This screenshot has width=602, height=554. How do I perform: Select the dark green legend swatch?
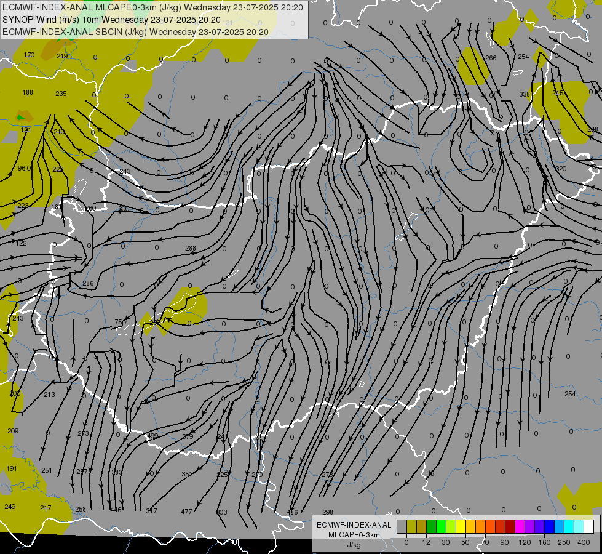[432, 526]
